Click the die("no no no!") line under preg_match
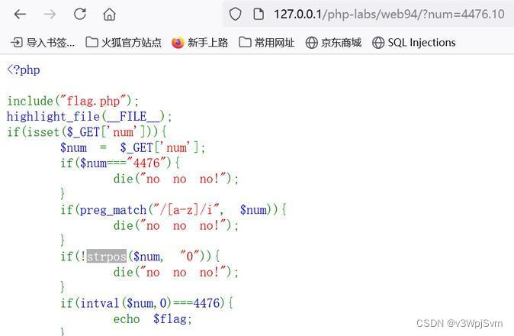This screenshot has width=514, height=336. 175,225
